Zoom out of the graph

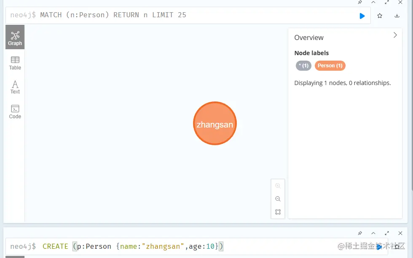(278, 199)
